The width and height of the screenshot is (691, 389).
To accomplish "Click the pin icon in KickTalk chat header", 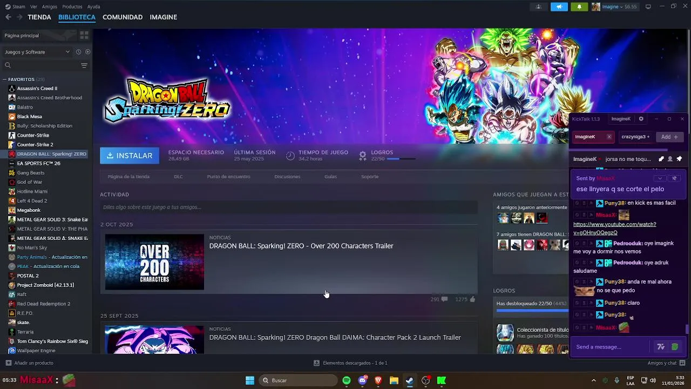I will [679, 159].
